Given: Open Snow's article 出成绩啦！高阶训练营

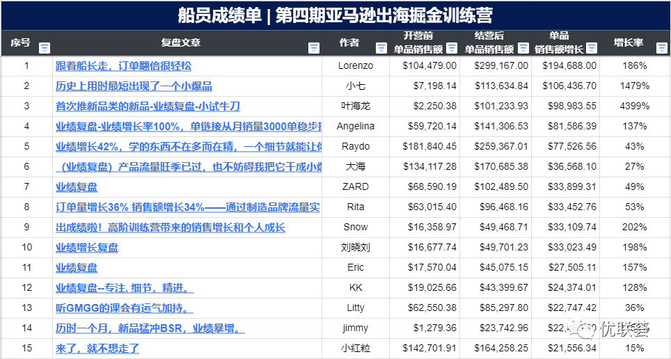Looking at the screenshot, I should (171, 228).
